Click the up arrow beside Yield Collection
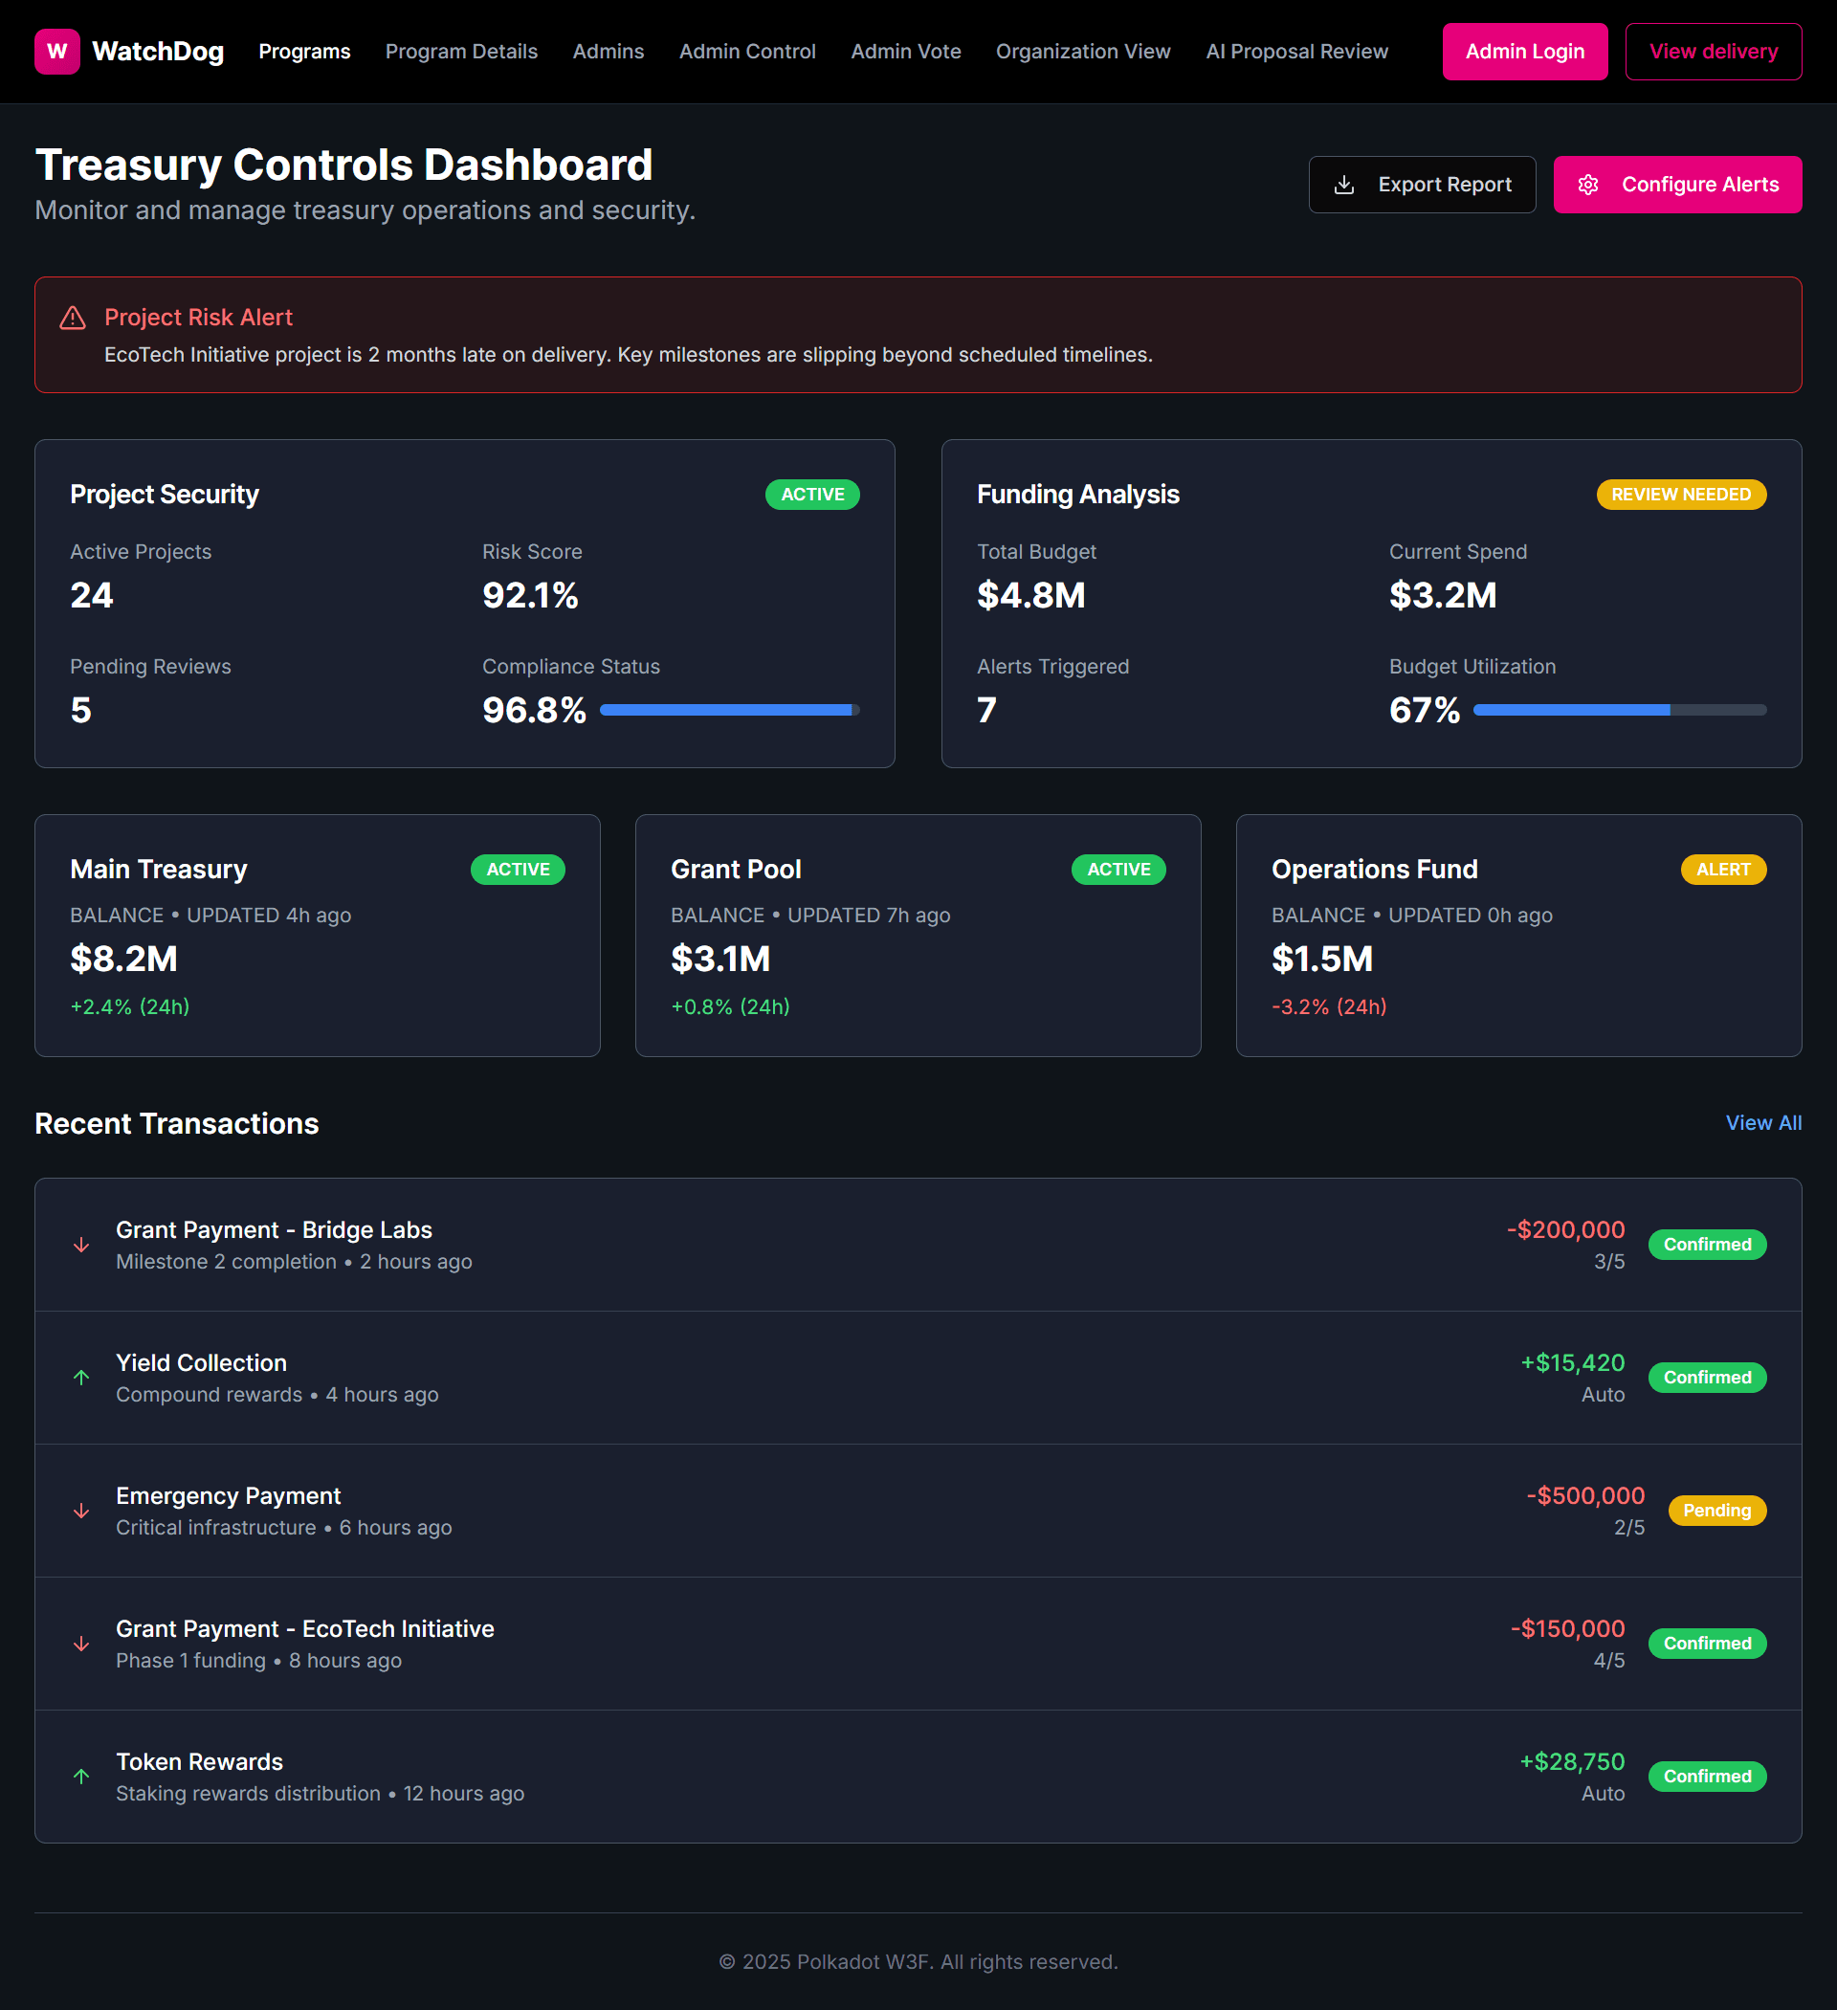 pos(81,1377)
